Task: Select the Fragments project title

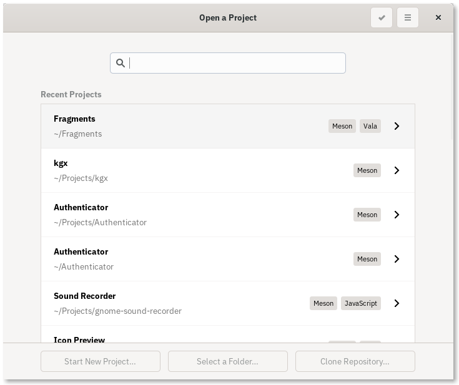Action: [74, 119]
